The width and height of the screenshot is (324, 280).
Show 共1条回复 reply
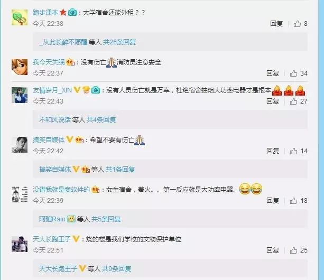tap(121, 170)
